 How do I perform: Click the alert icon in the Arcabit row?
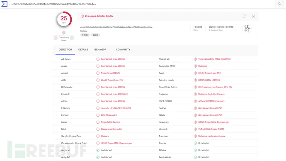pos(98,73)
